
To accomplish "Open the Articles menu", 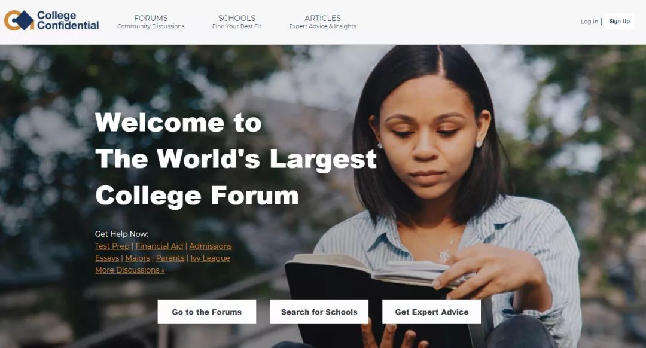I will [322, 22].
